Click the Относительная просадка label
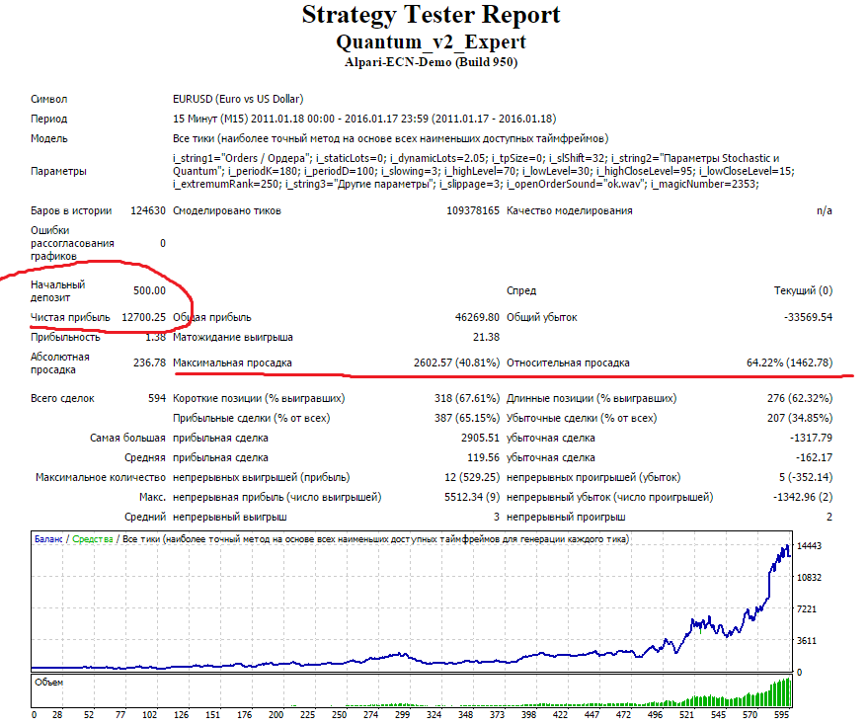Viewport: 868px width, 726px height. (568, 363)
